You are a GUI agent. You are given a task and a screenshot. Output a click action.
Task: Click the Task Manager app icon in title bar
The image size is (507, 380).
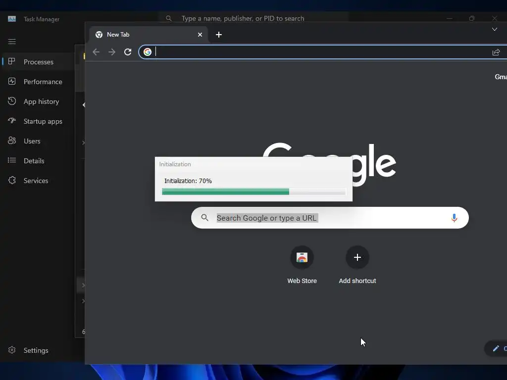(12, 19)
